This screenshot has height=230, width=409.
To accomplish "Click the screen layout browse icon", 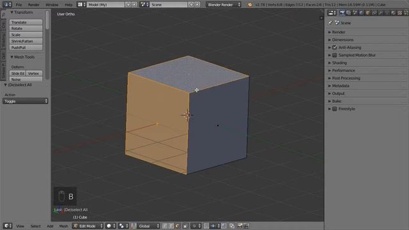I will point(81,4).
